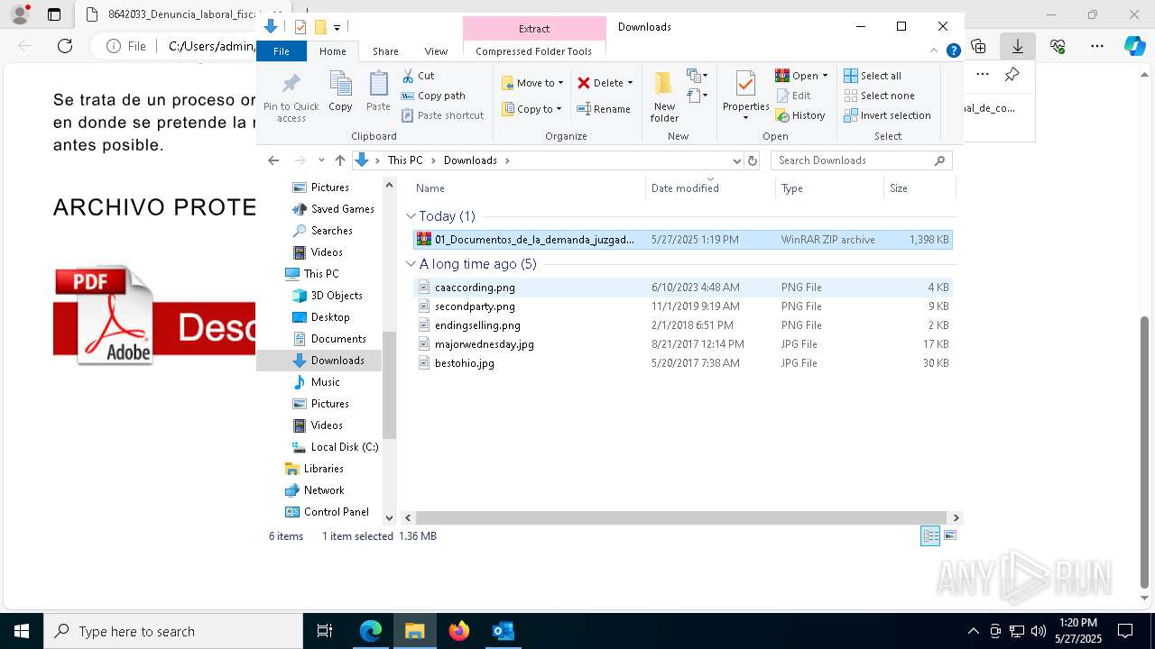Open the Open dropdown in ribbon
The height and width of the screenshot is (649, 1155).
[x=801, y=76]
